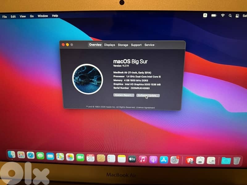The image size is (247, 185).
Task: Open Reminders app in dock
Action: (x=111, y=158)
